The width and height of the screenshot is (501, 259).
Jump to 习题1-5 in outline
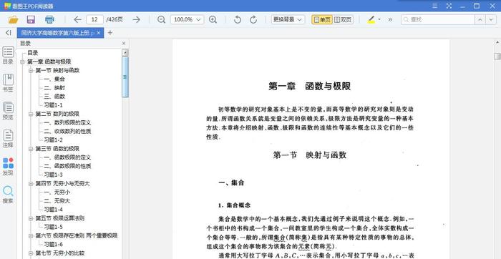[53, 227]
